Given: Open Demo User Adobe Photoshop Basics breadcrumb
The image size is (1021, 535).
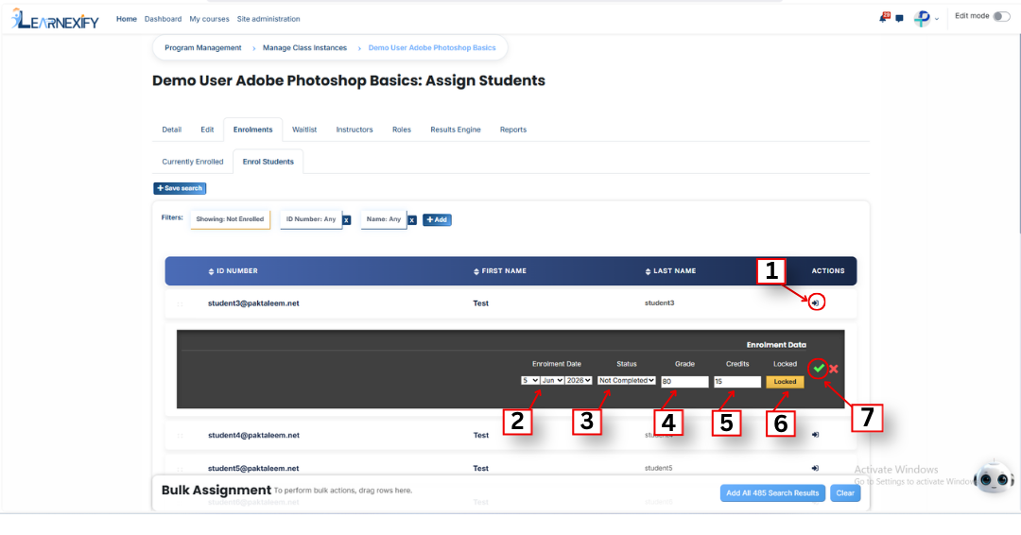Looking at the screenshot, I should coord(432,48).
